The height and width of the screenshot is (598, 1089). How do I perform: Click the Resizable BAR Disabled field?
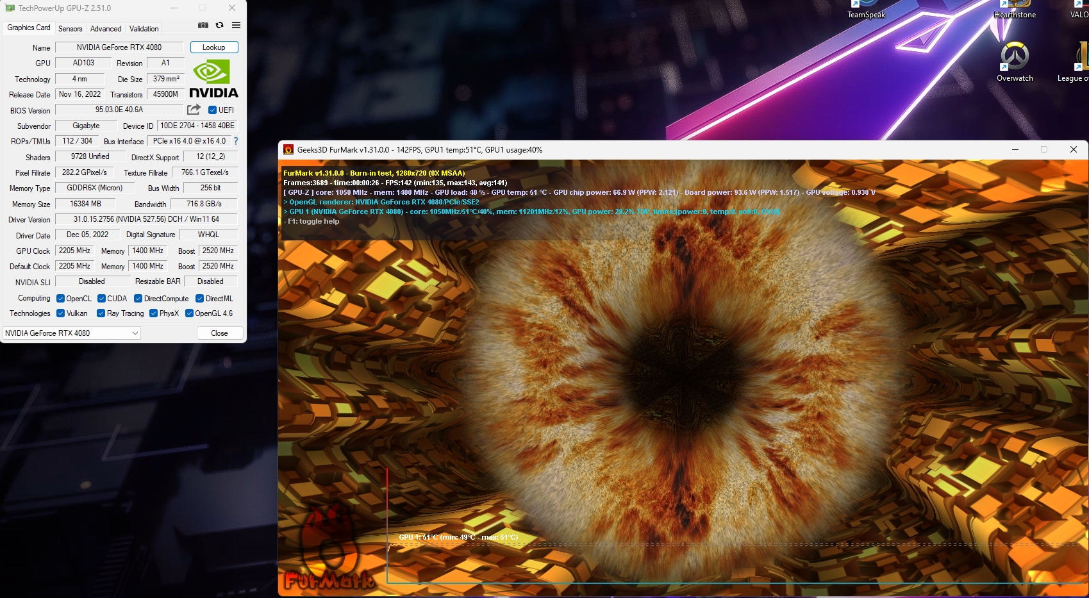click(x=210, y=281)
